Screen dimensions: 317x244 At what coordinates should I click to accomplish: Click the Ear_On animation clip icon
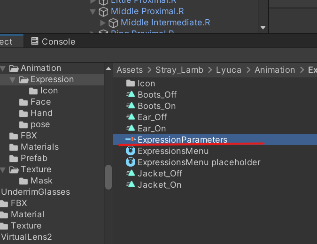[131, 129]
